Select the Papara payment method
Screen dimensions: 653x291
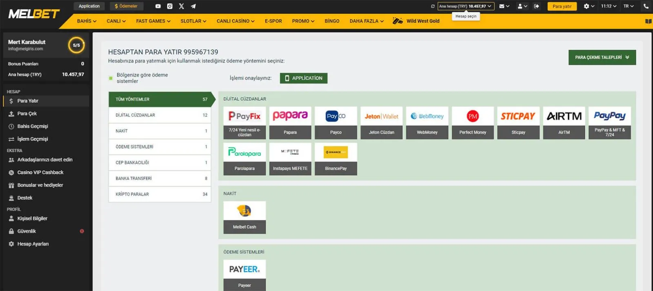click(x=290, y=122)
